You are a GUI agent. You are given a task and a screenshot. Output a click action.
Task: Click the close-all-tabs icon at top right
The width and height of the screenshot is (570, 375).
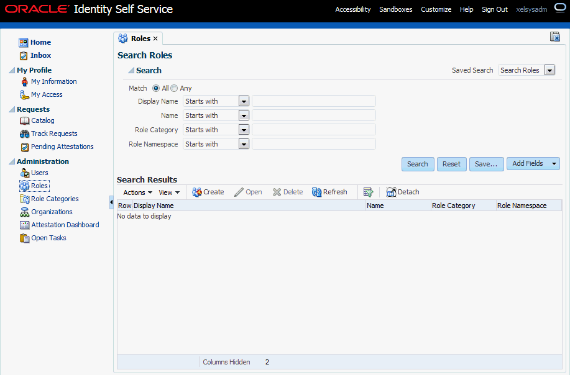click(554, 37)
